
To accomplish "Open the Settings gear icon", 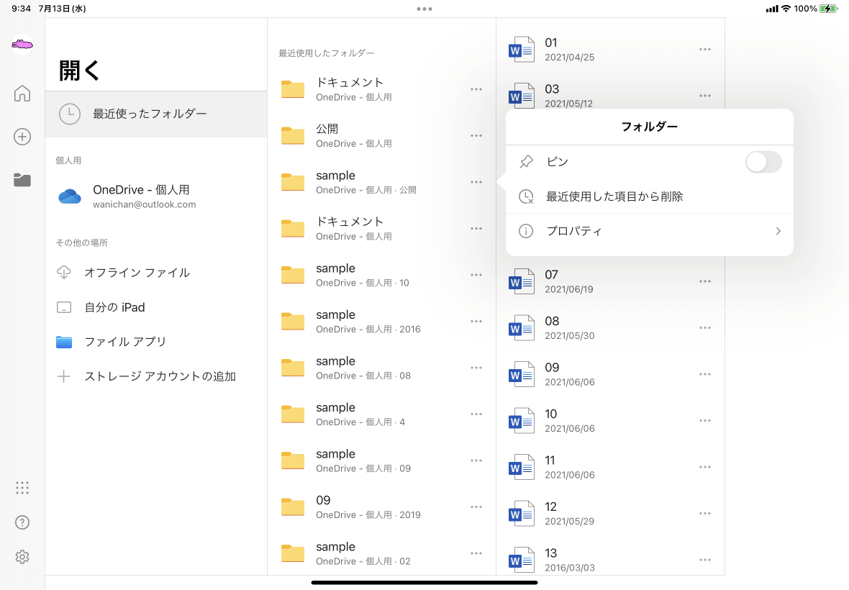I will pos(22,557).
